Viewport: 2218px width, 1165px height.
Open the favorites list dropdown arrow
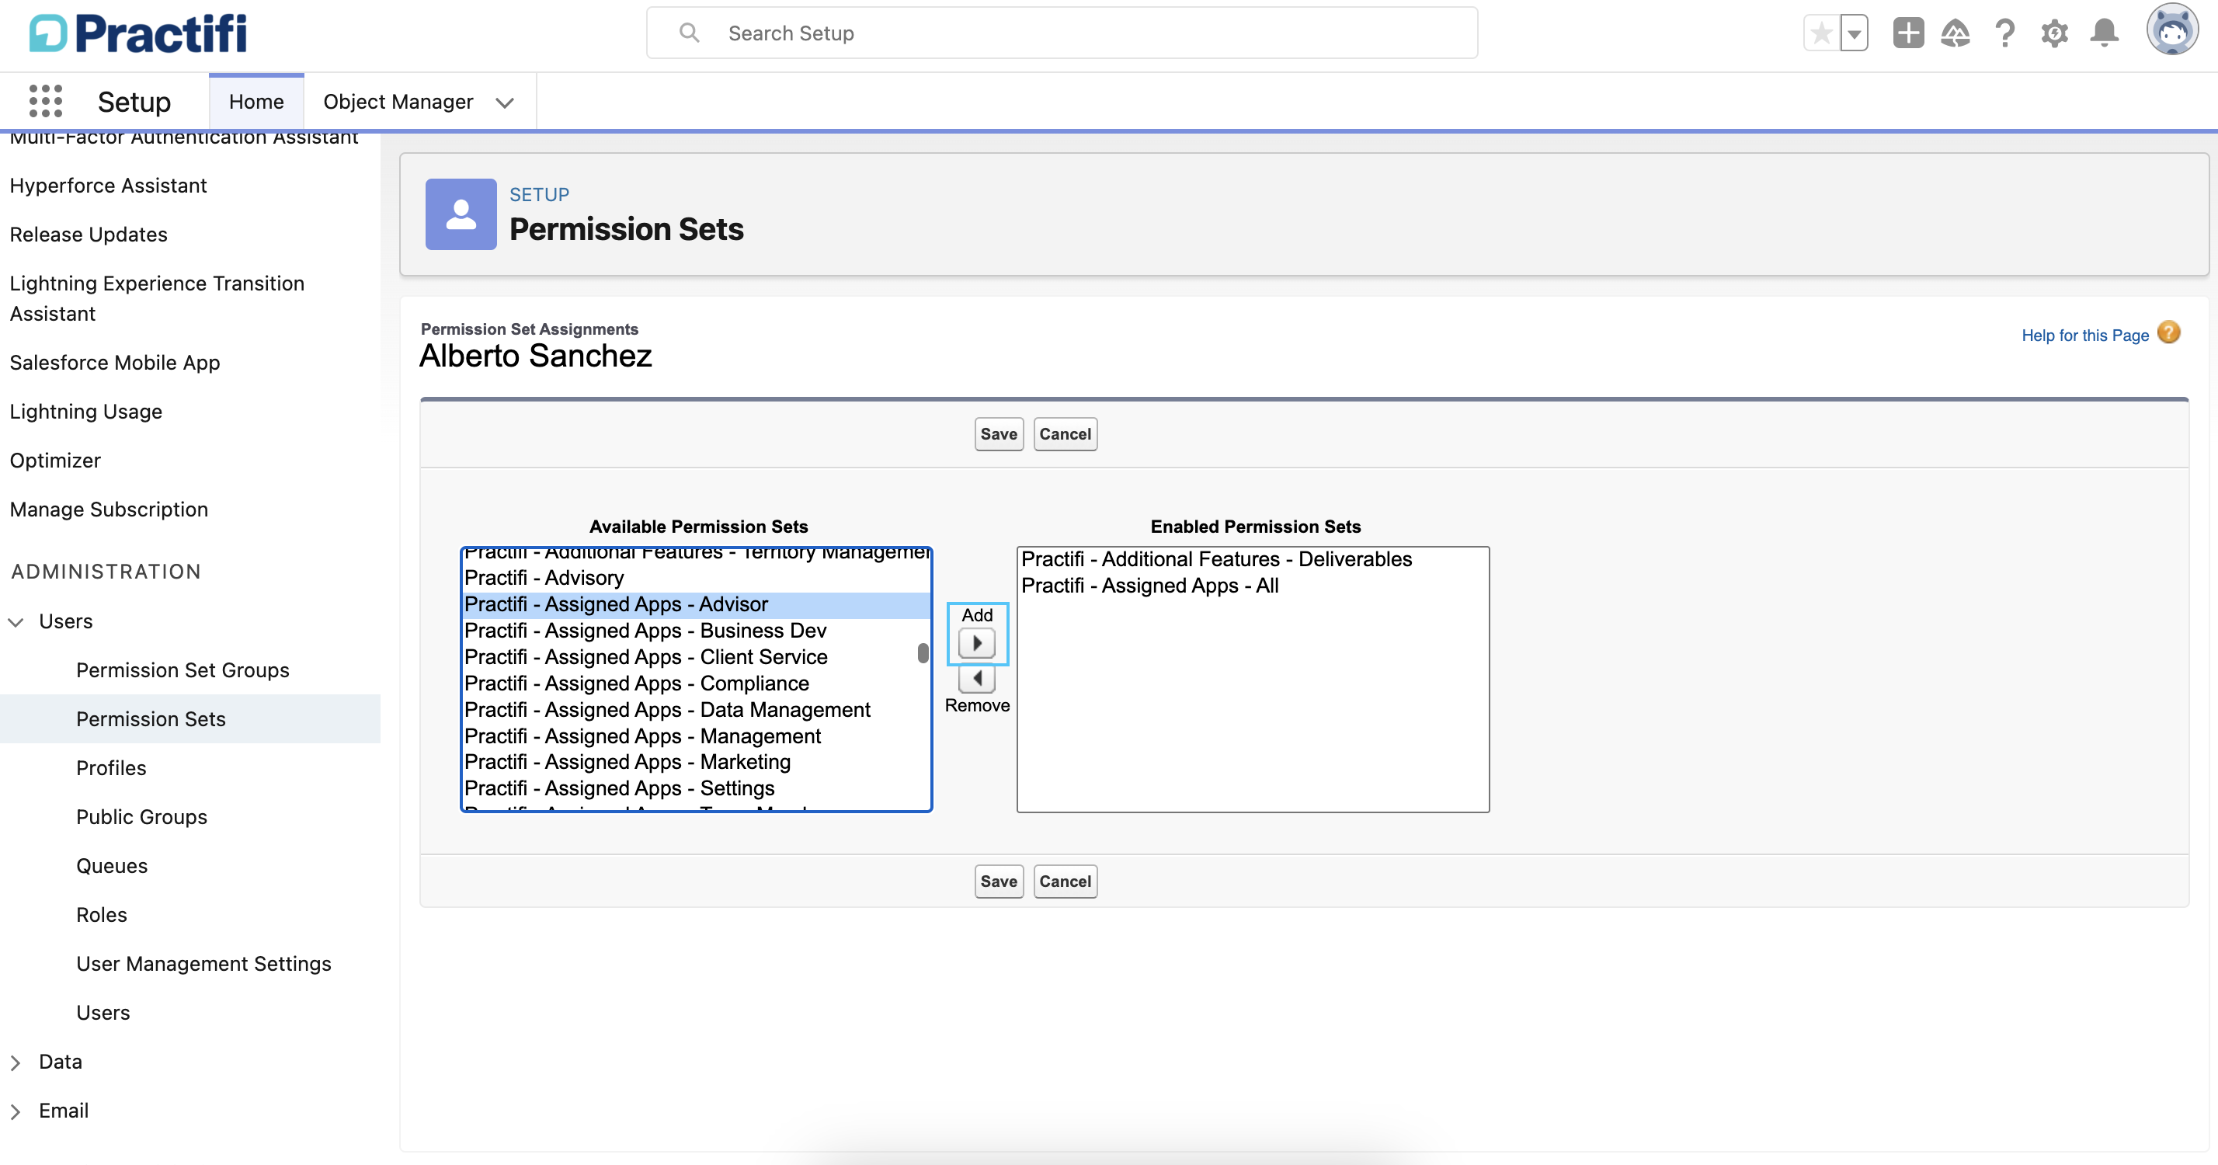[1854, 33]
